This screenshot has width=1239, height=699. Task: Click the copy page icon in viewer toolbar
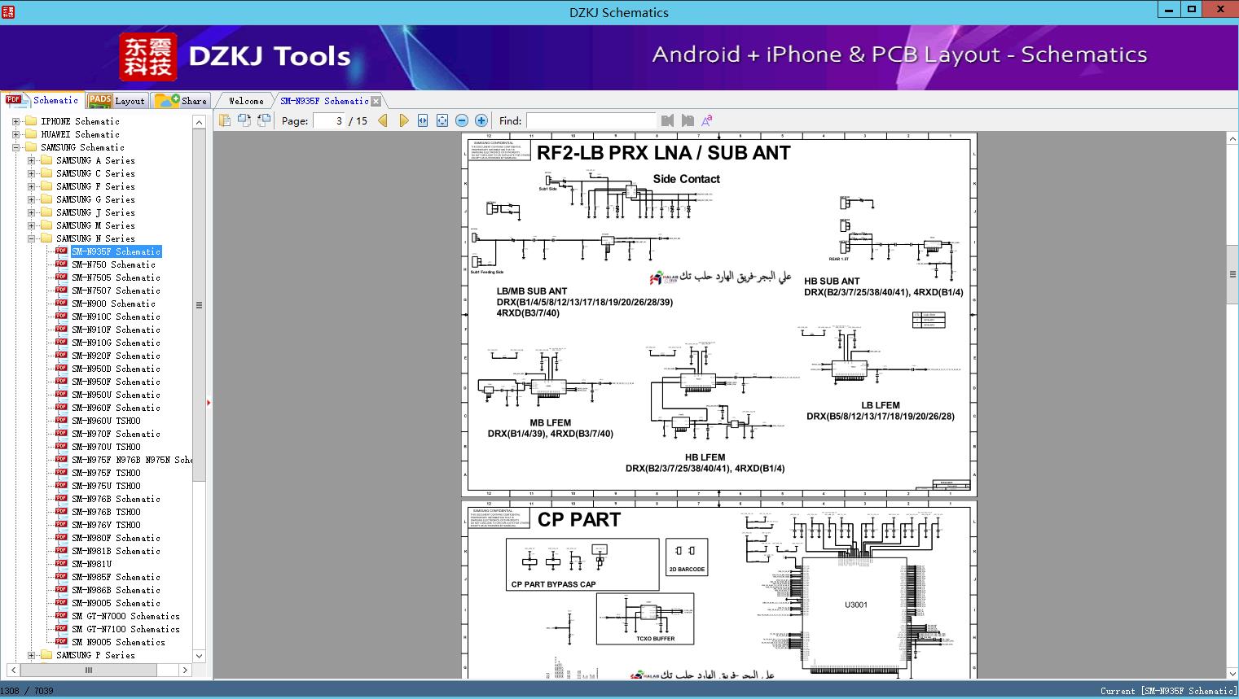click(225, 120)
